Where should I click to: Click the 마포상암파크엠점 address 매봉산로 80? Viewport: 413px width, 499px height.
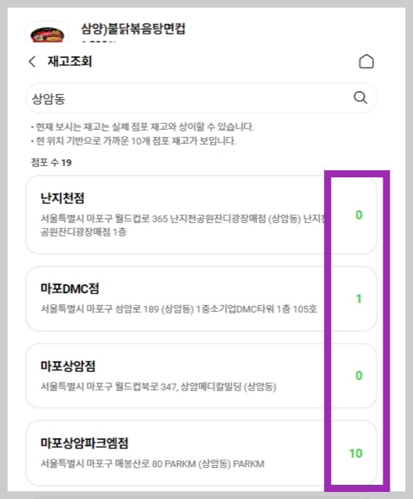(x=152, y=464)
